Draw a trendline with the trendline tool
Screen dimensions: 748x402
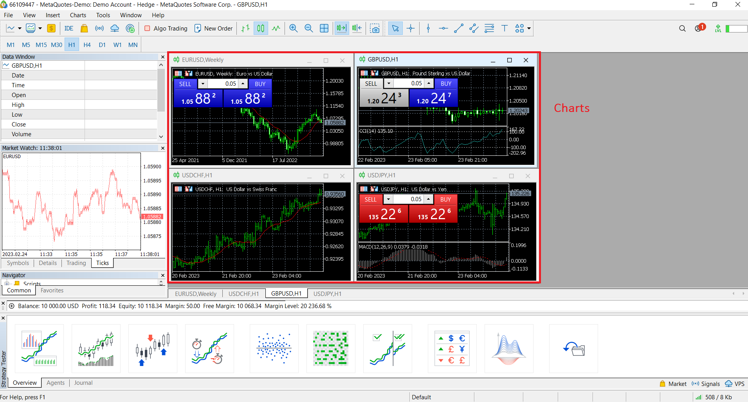(458, 28)
